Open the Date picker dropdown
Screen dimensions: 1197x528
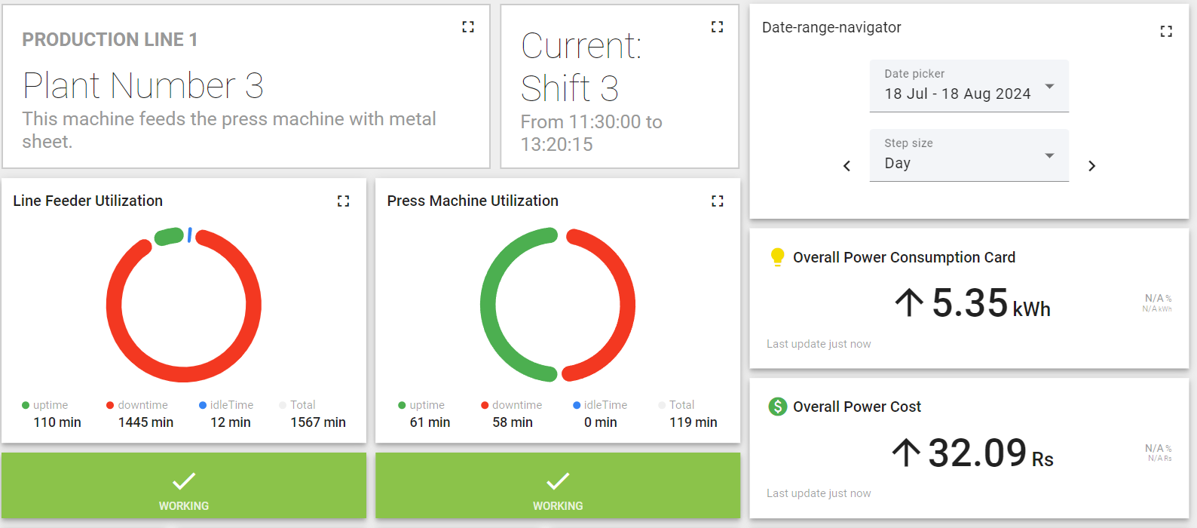pos(969,86)
